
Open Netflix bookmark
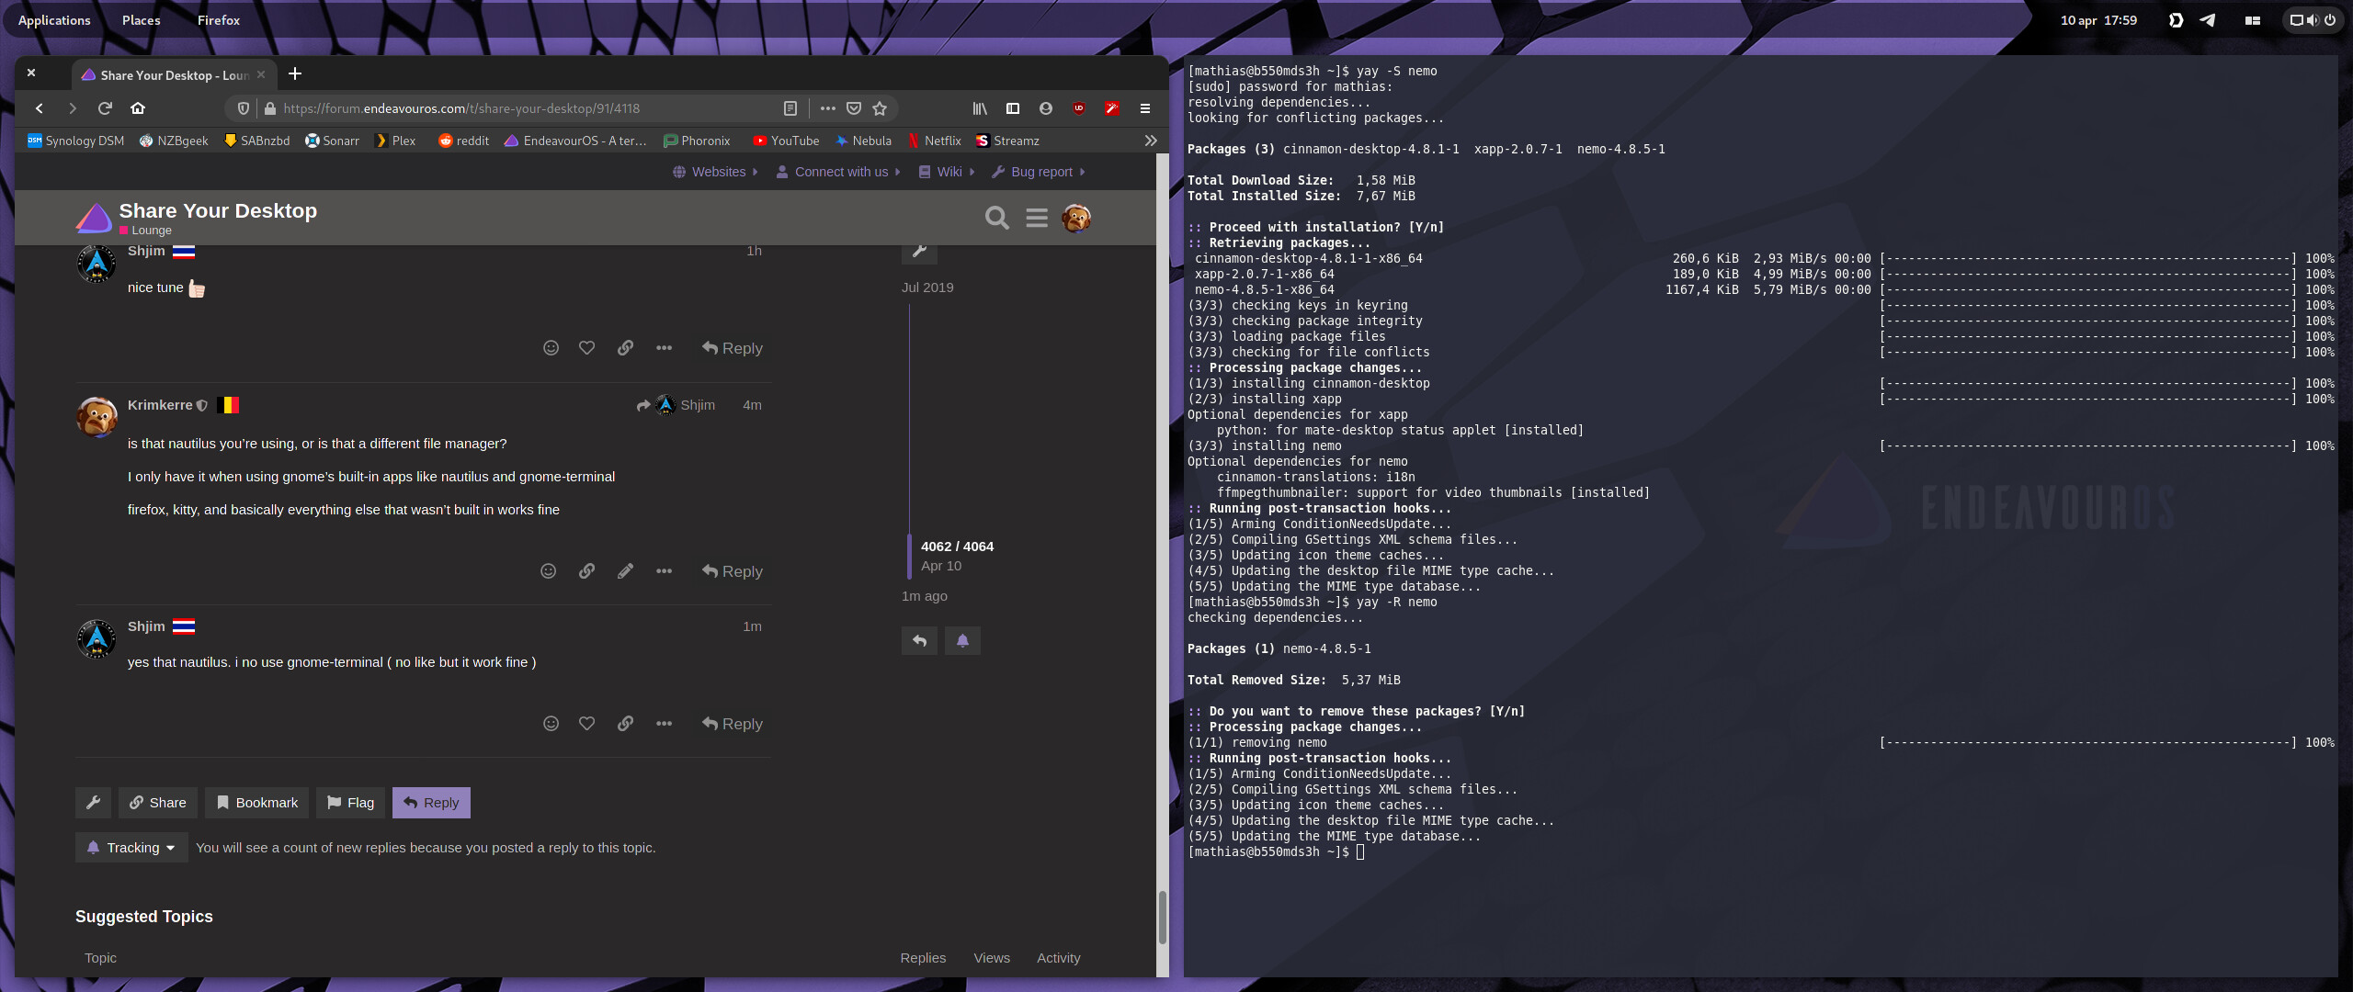(934, 141)
